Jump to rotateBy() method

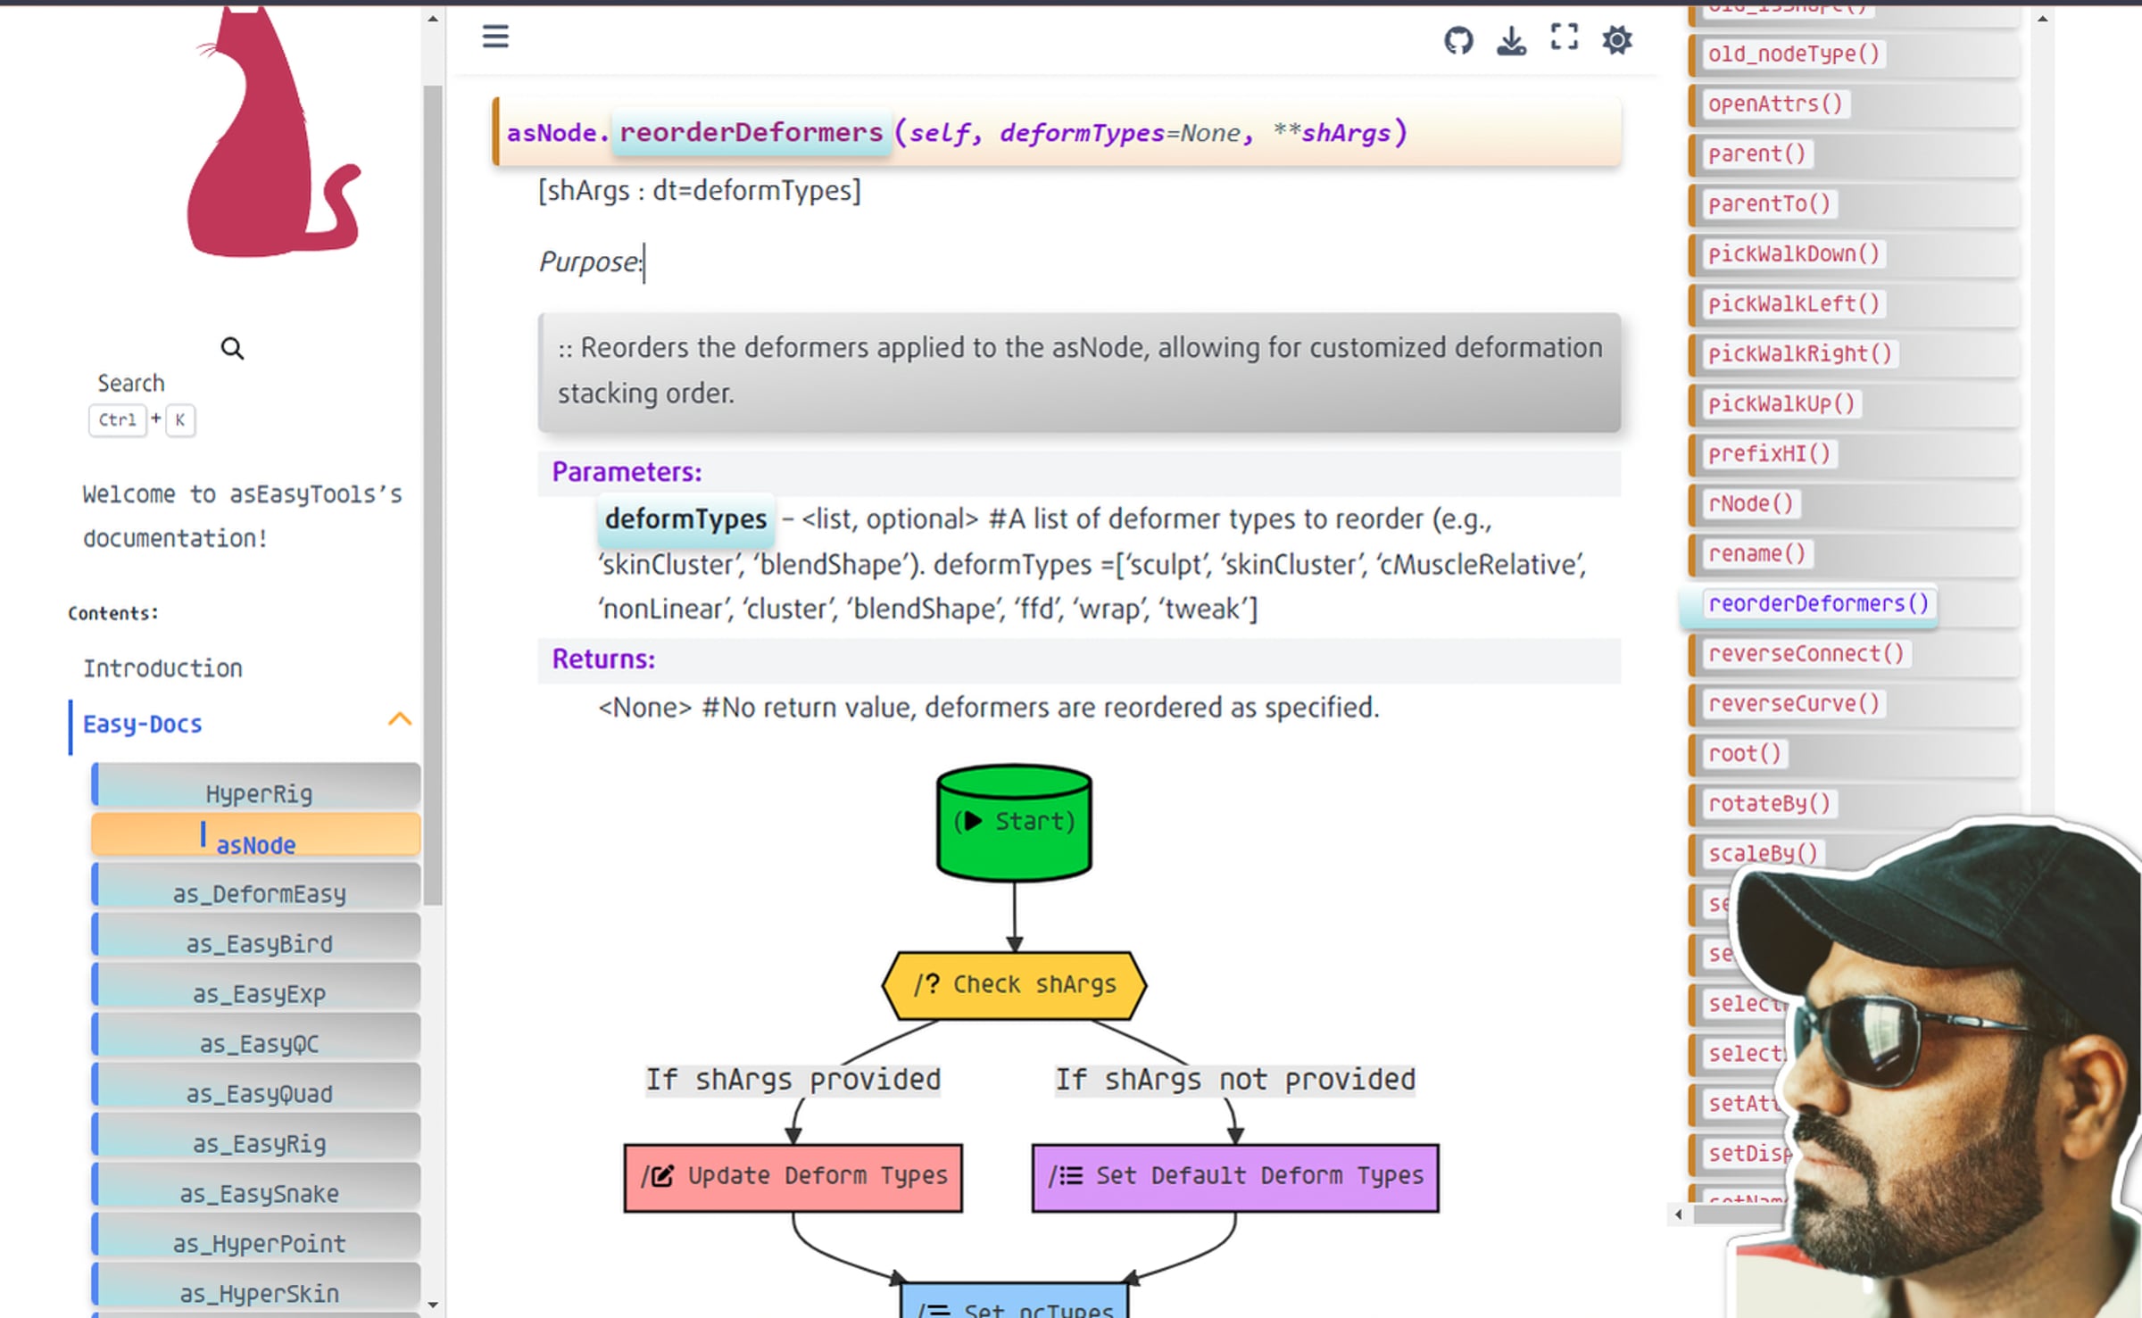click(1769, 803)
